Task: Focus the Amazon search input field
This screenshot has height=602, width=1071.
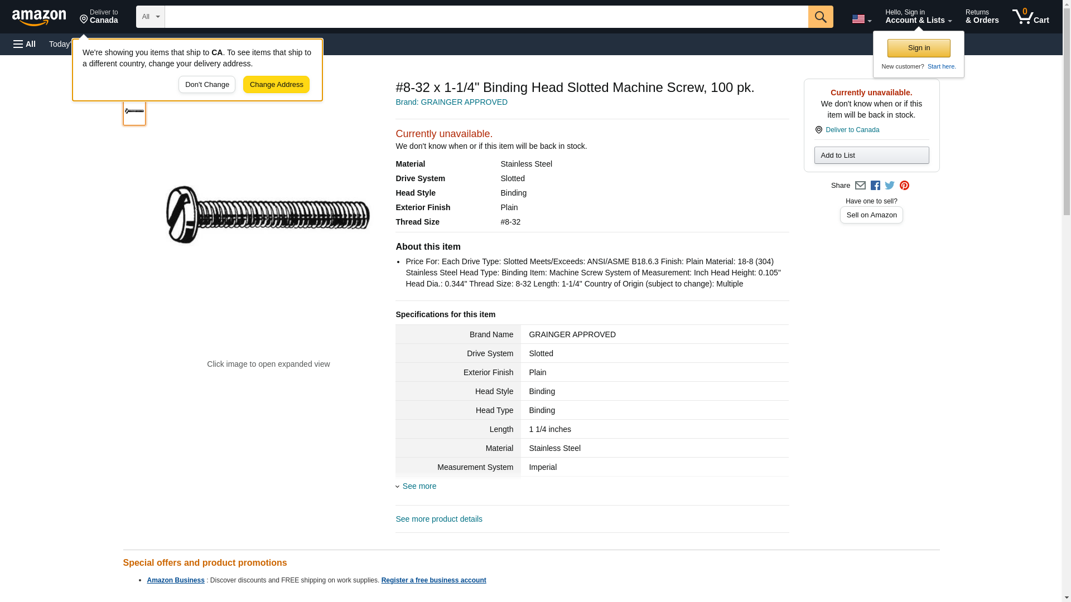Action: [486, 17]
